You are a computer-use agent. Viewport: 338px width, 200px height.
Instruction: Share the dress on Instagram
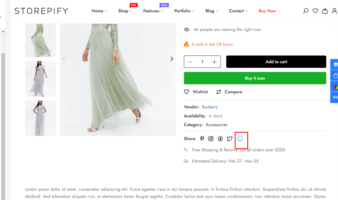(x=211, y=139)
